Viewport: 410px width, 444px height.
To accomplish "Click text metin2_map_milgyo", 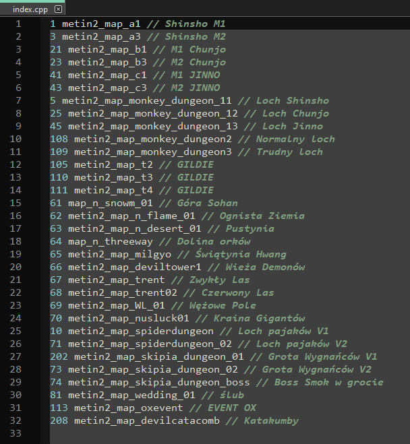I will click(119, 254).
